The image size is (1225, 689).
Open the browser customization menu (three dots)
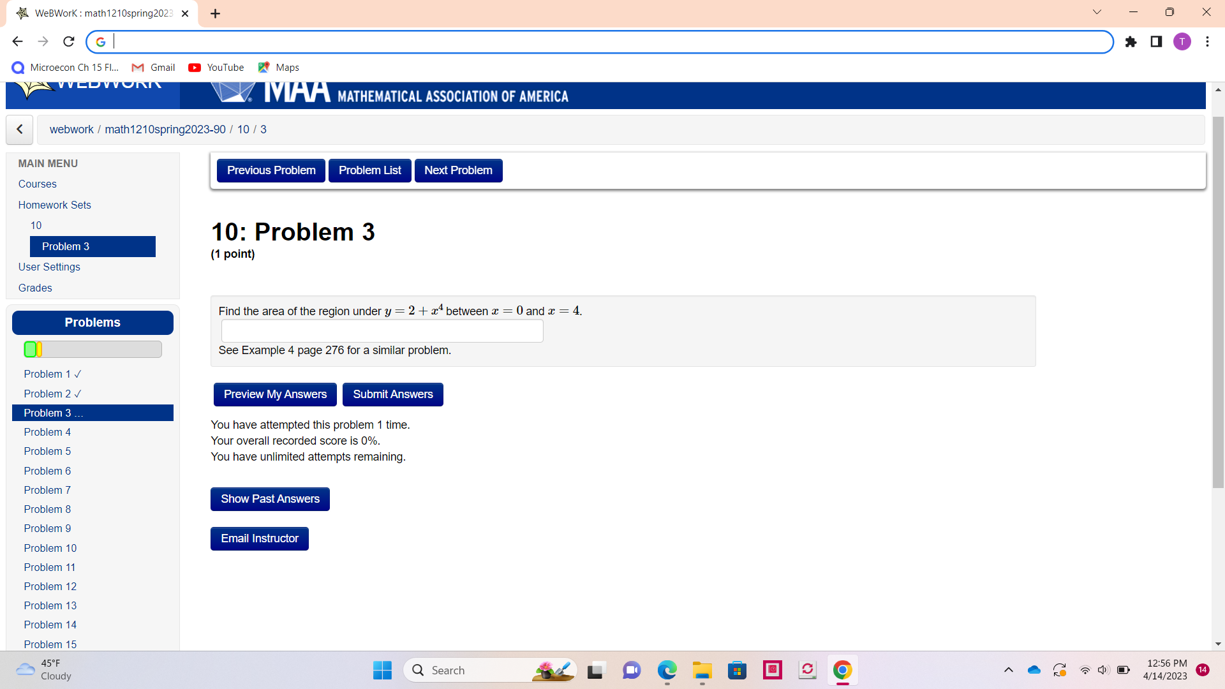click(x=1207, y=42)
